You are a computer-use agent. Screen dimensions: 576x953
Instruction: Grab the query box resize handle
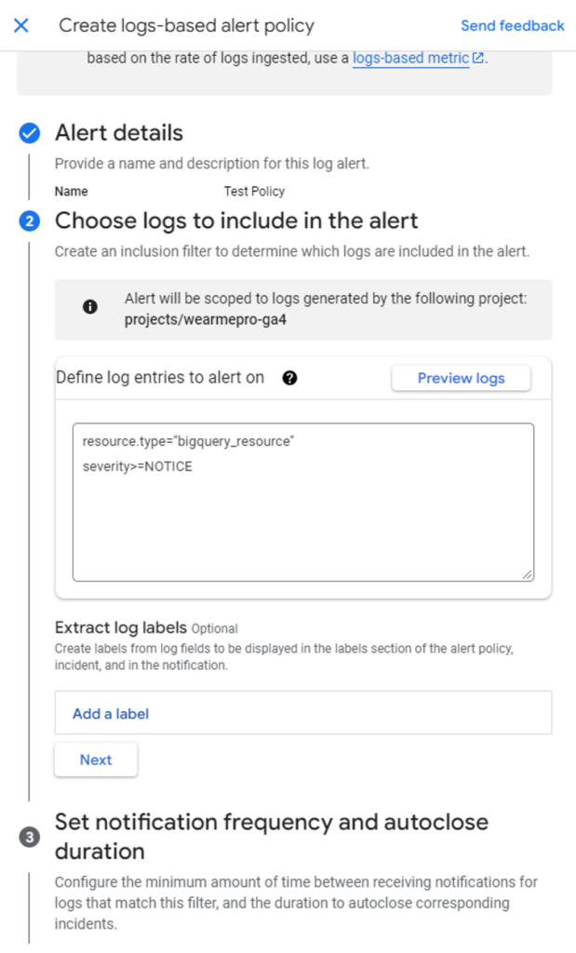coord(528,575)
